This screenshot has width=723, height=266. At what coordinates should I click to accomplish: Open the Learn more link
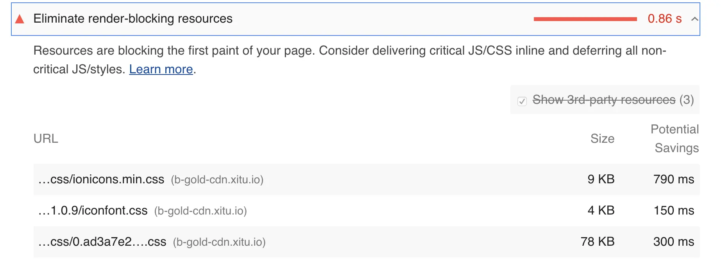pos(161,69)
